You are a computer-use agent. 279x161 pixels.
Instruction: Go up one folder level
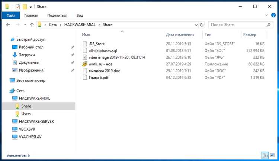click(x=32, y=25)
